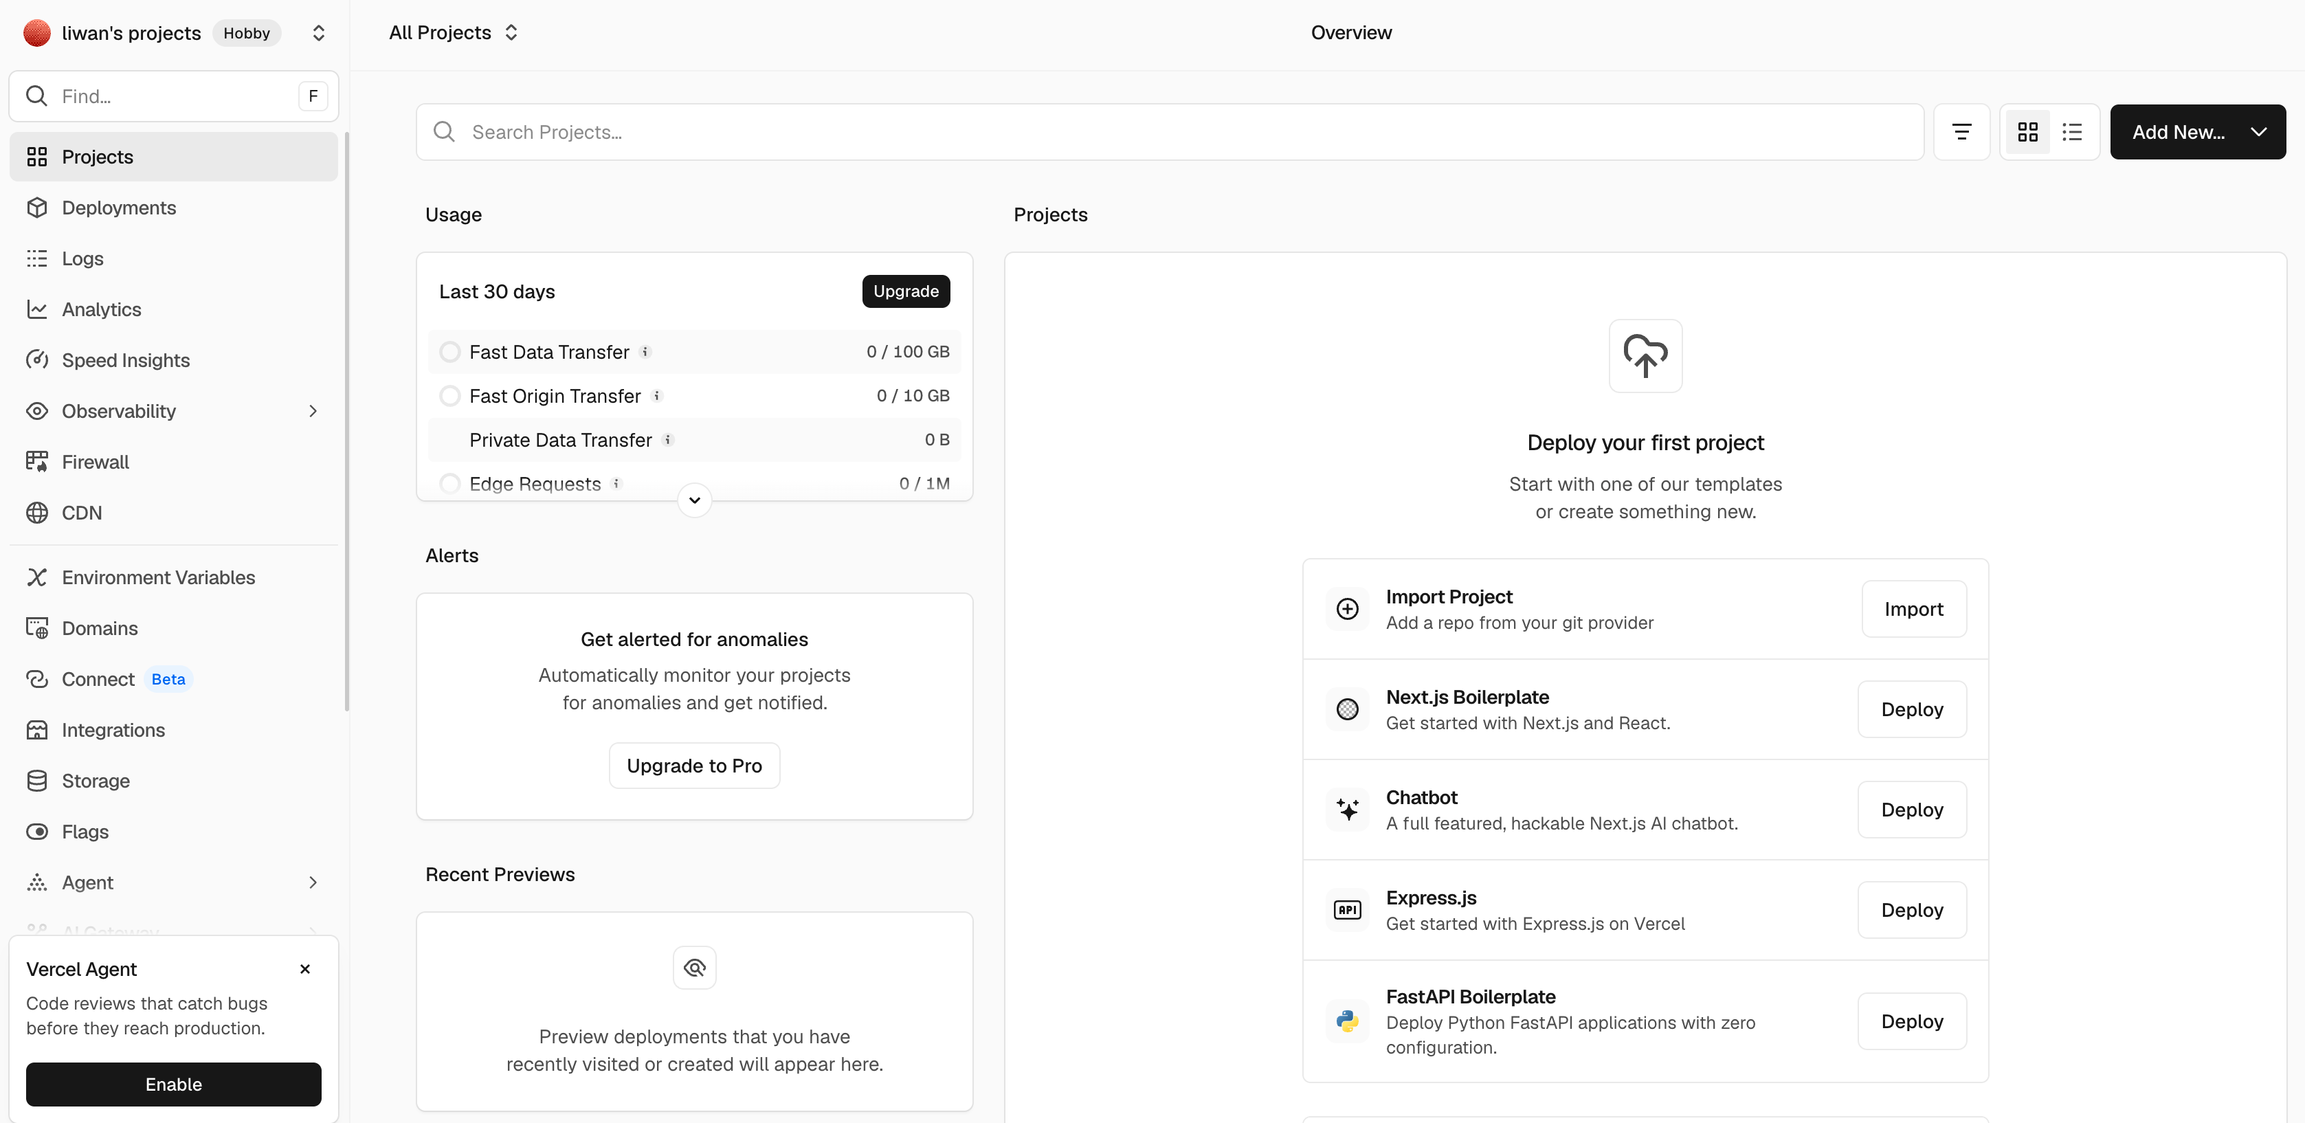The width and height of the screenshot is (2305, 1123).
Task: Click Import button for Import Project
Action: coord(1914,610)
